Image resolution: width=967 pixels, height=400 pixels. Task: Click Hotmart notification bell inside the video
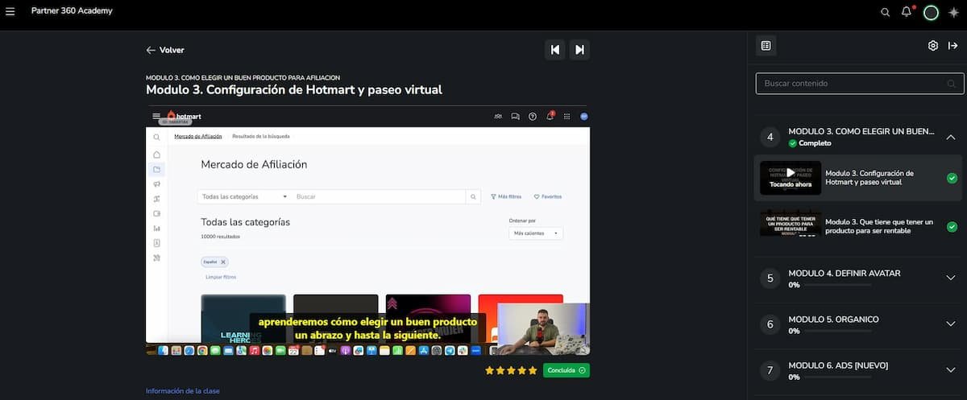pyautogui.click(x=550, y=116)
